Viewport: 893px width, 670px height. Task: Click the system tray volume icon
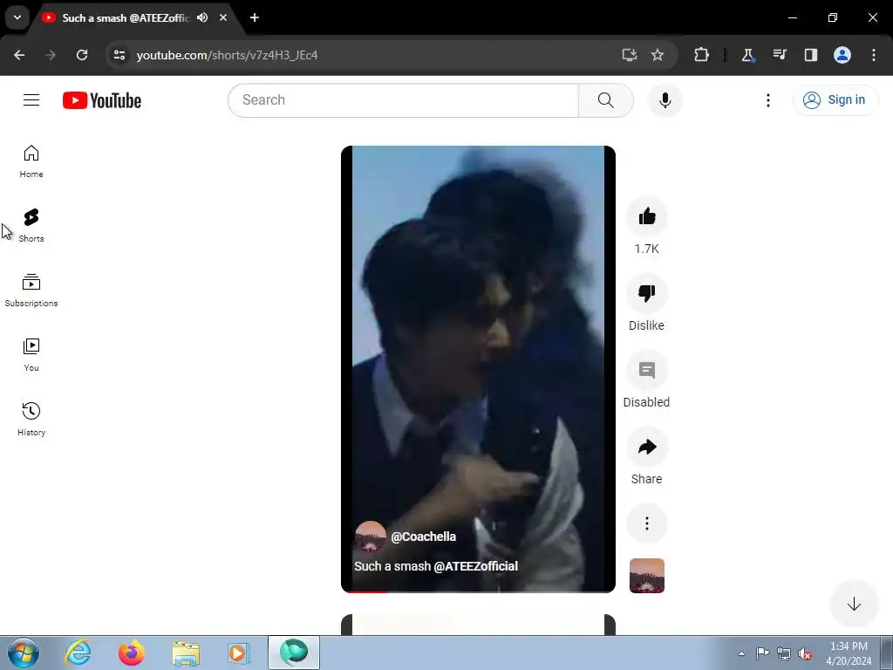(805, 653)
